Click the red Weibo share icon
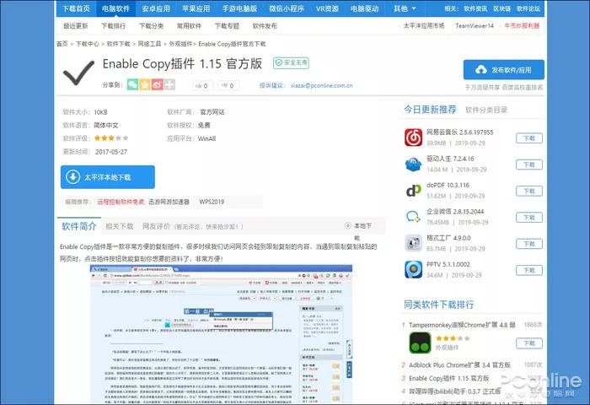The image size is (590, 405). (158, 84)
